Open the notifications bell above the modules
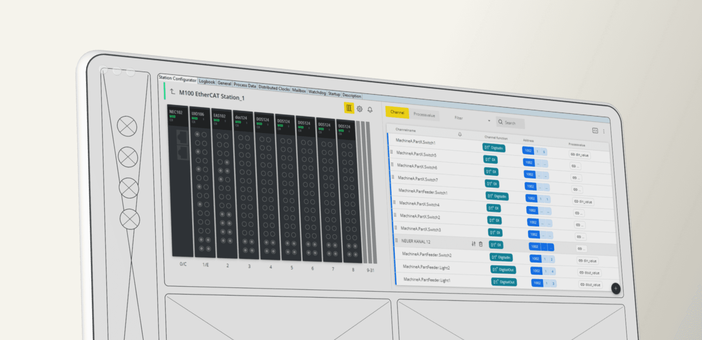The image size is (702, 340). (370, 110)
